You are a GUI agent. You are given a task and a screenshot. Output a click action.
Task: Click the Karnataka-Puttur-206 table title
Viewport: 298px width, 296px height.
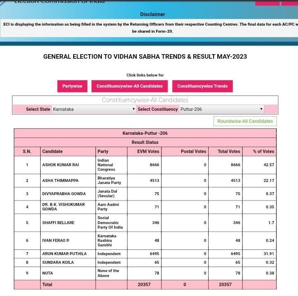145,133
